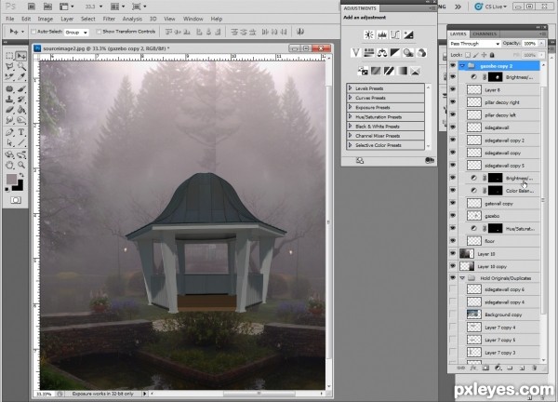Hide the pillar decoy right layer
This screenshot has height=402, width=558.
[x=453, y=102]
